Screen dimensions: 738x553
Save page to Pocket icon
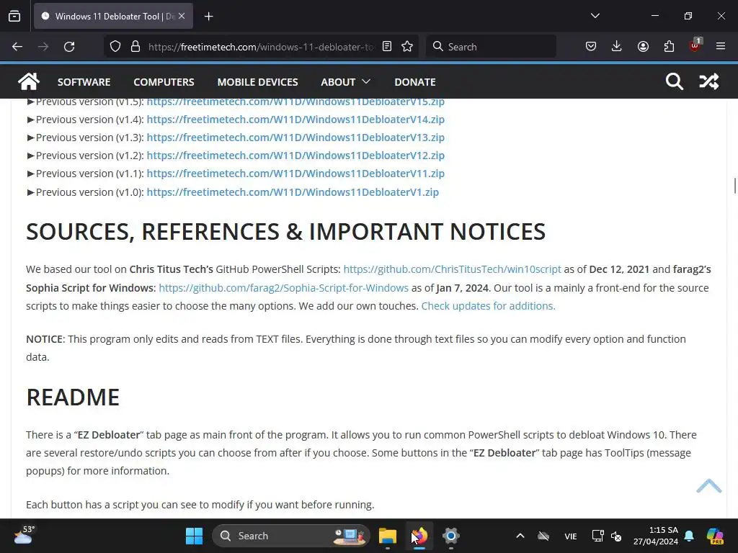tap(591, 47)
